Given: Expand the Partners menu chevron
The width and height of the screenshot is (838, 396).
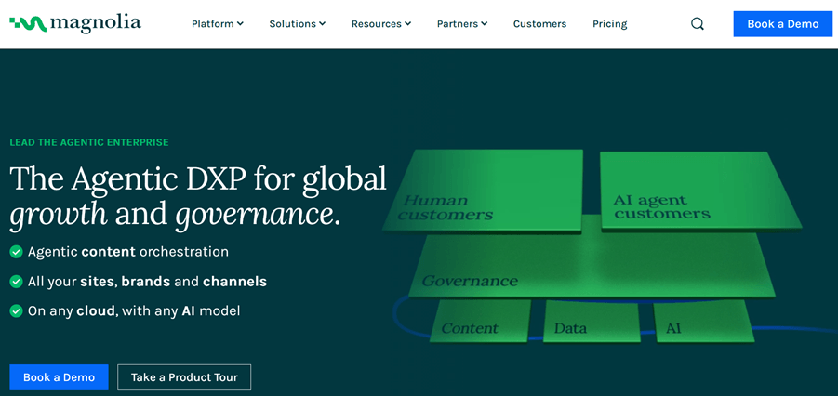Looking at the screenshot, I should [485, 23].
